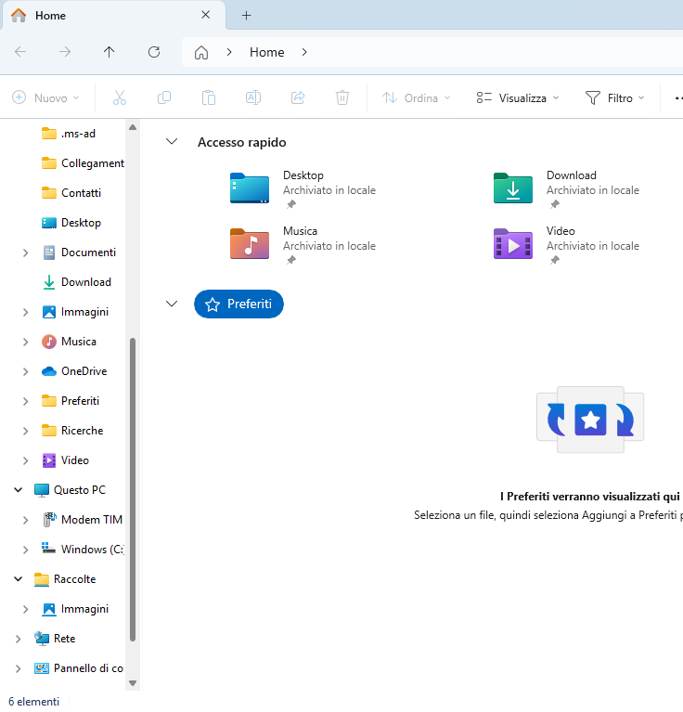Select Video in the navigation pane

[65, 460]
